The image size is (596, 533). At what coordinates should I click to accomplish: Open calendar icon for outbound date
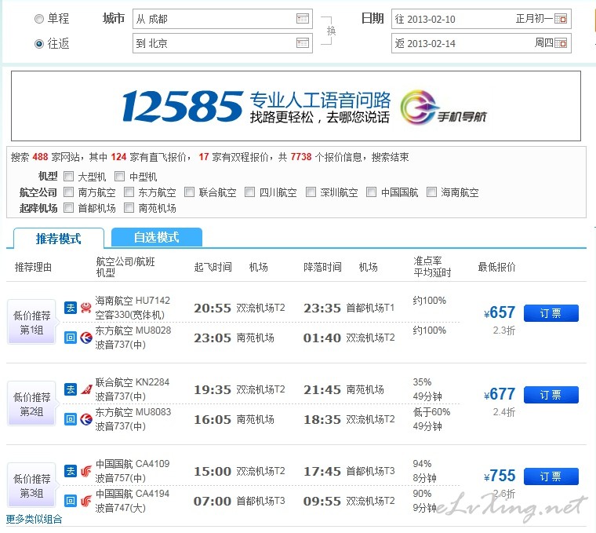(x=561, y=18)
